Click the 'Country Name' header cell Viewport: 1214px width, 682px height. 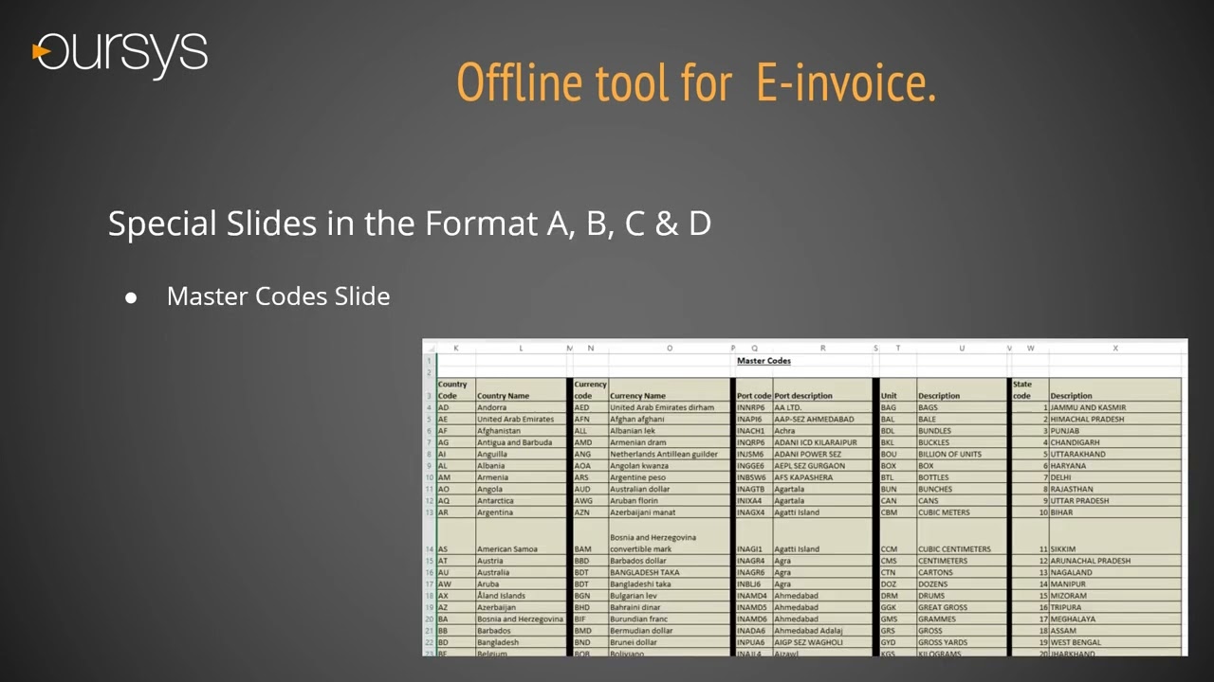(521, 390)
